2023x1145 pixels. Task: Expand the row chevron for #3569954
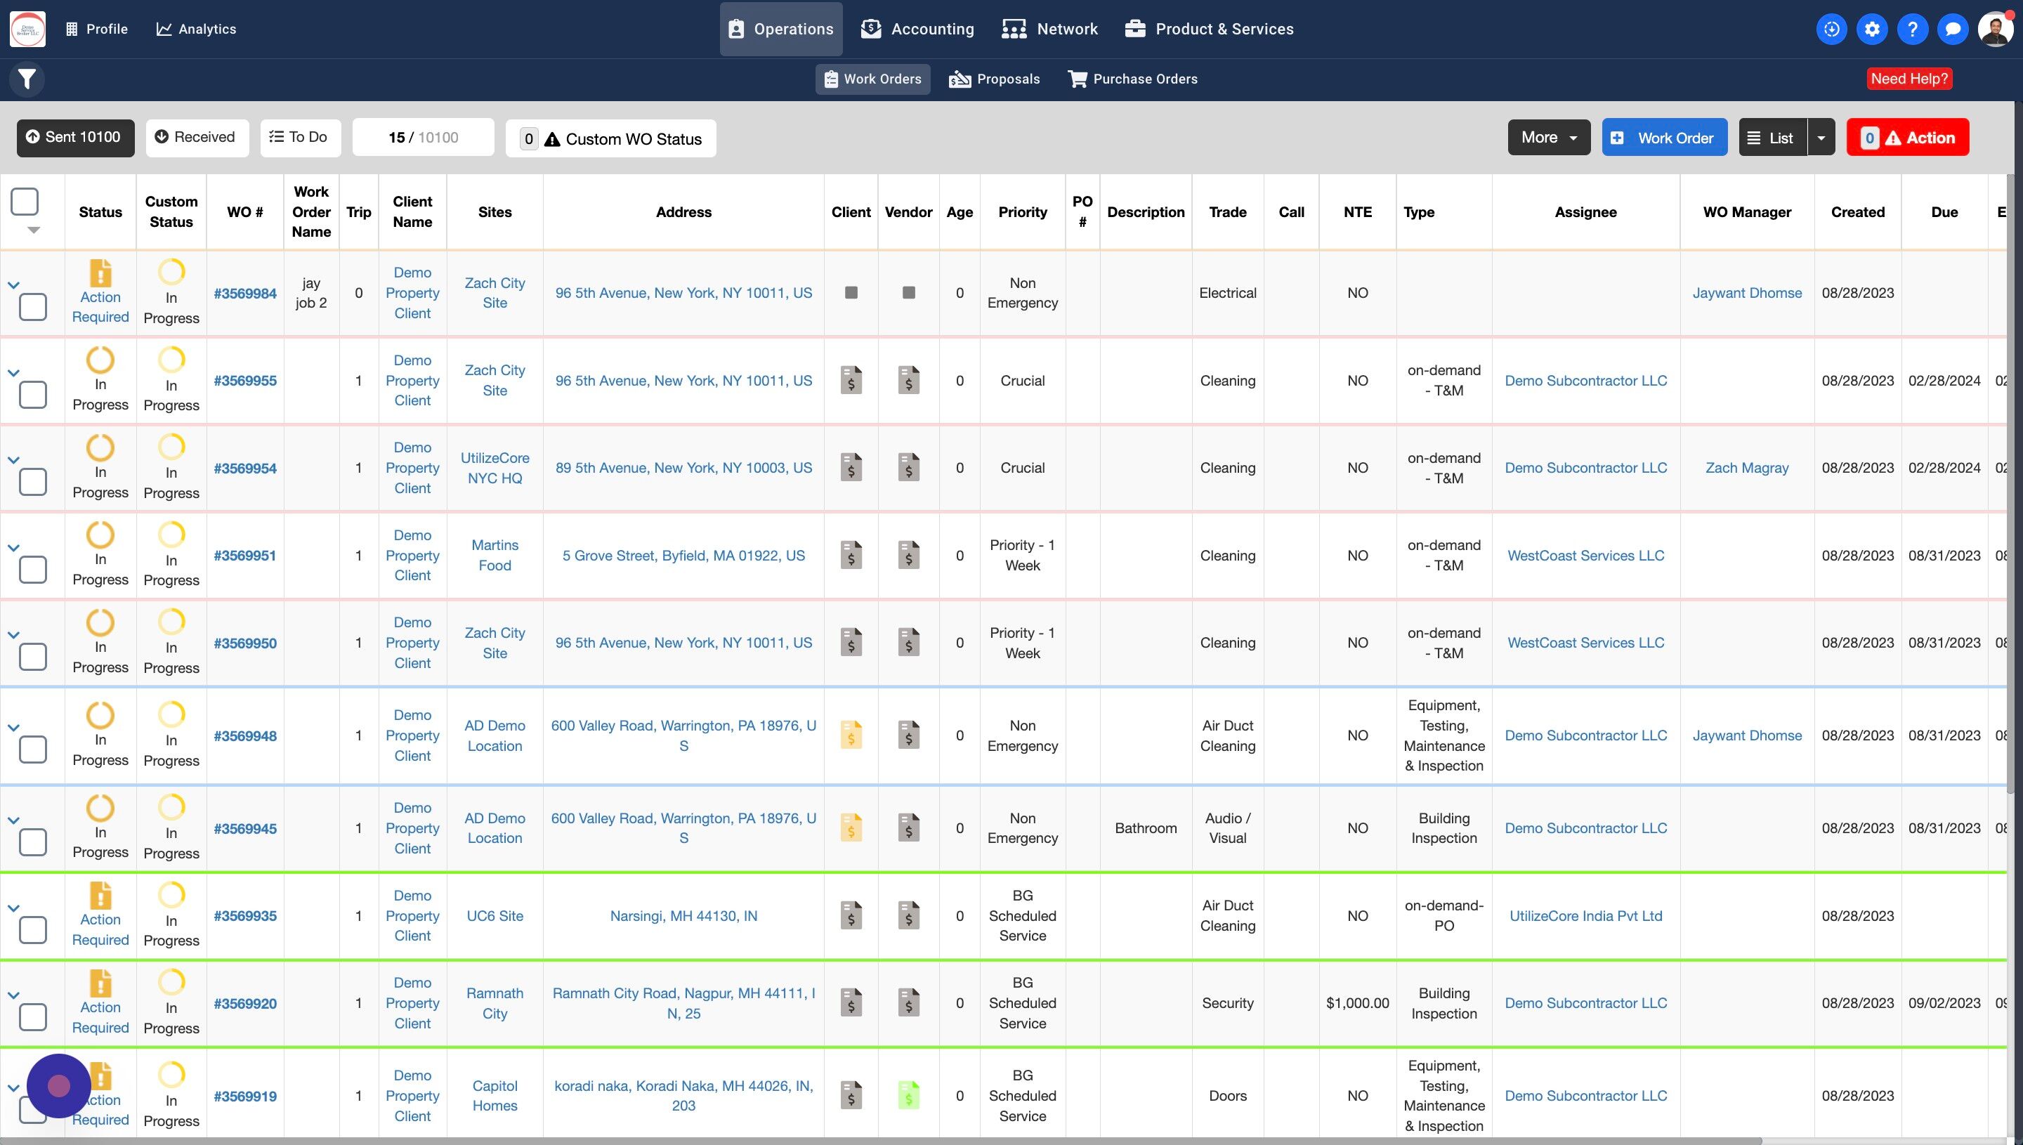click(13, 460)
